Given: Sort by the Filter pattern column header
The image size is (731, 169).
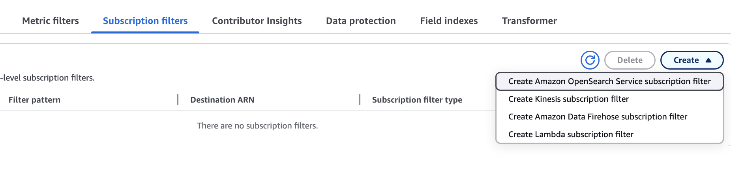Looking at the screenshot, I should (34, 100).
